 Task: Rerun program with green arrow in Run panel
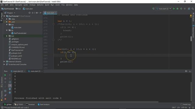point(5,75)
